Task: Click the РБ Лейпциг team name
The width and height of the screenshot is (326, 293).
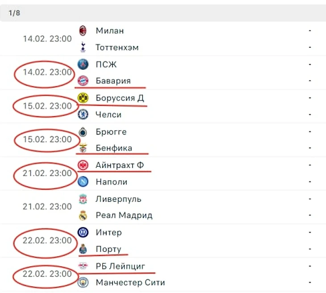Action: 121,266
